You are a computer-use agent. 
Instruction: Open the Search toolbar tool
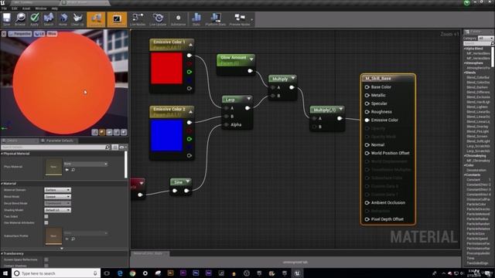tap(49, 19)
